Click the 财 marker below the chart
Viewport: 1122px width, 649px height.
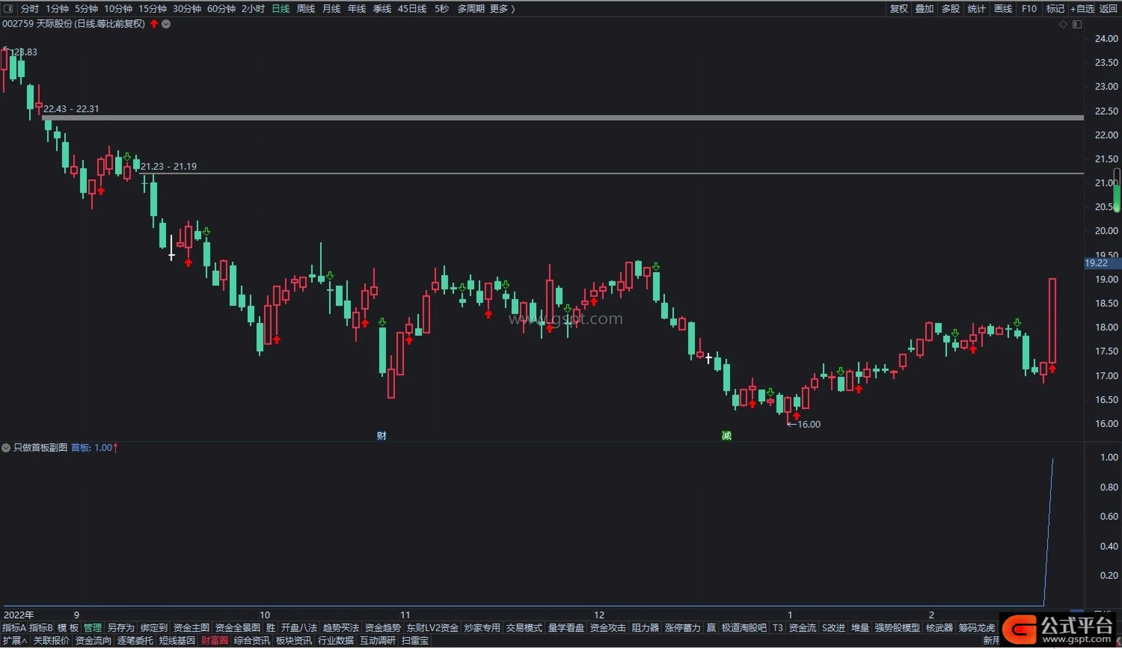click(x=382, y=436)
